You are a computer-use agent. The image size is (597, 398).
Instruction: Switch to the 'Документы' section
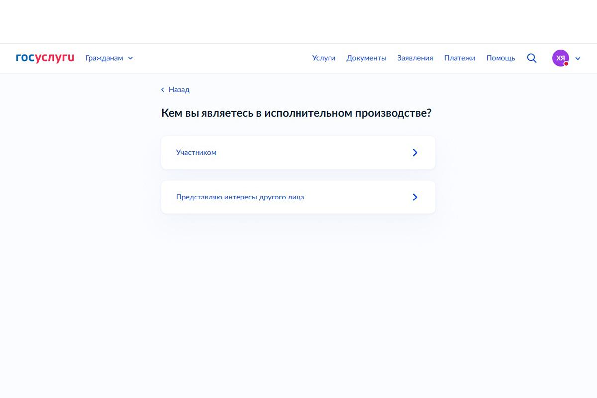pyautogui.click(x=366, y=58)
